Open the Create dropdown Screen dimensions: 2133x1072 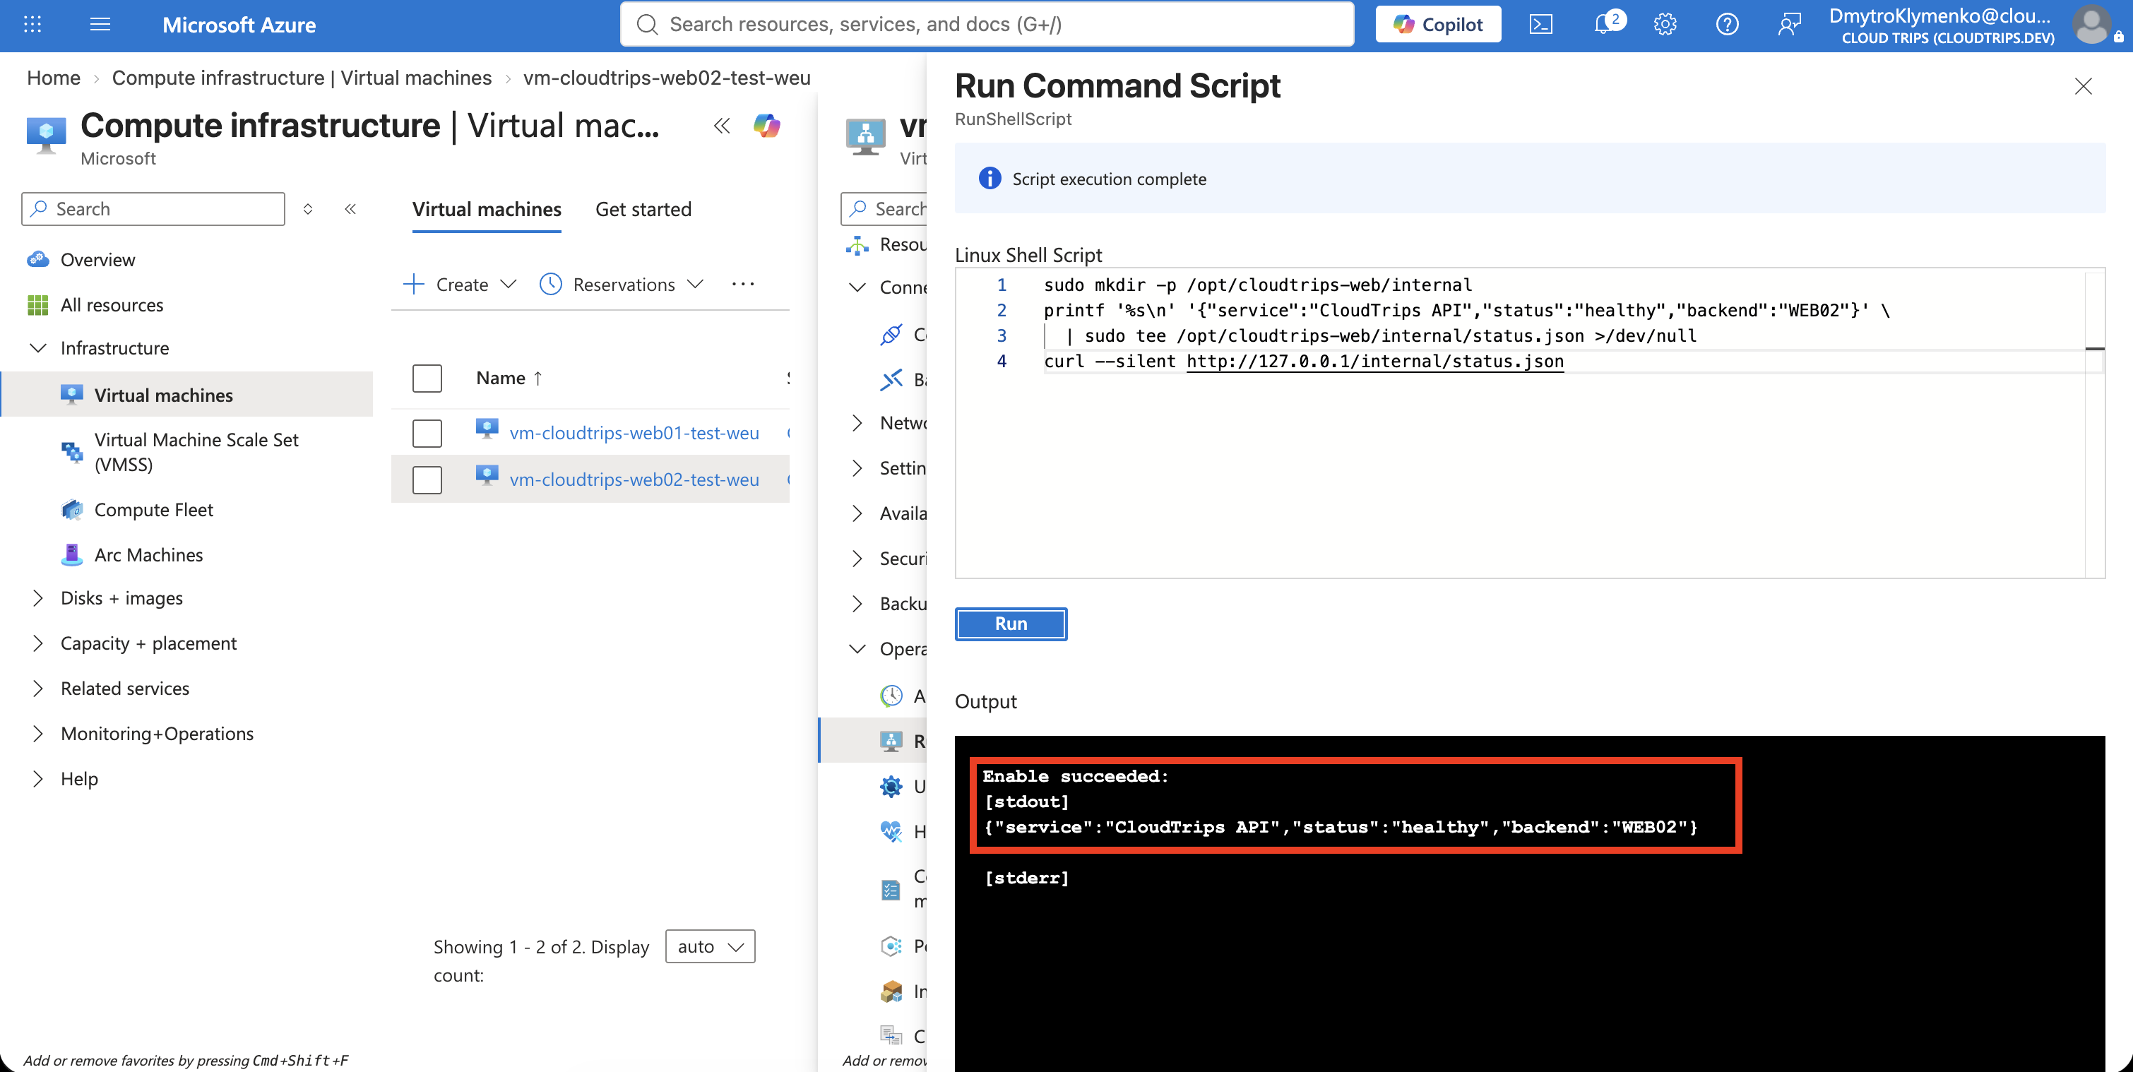pos(461,284)
